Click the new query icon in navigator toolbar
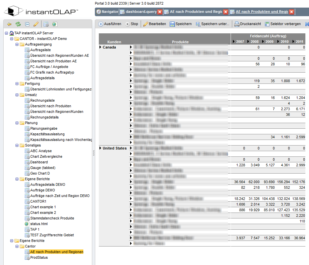 coord(46,24)
